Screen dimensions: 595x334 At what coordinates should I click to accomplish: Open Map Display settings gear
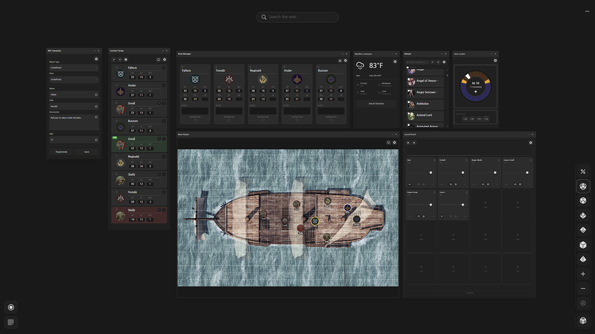[395, 142]
